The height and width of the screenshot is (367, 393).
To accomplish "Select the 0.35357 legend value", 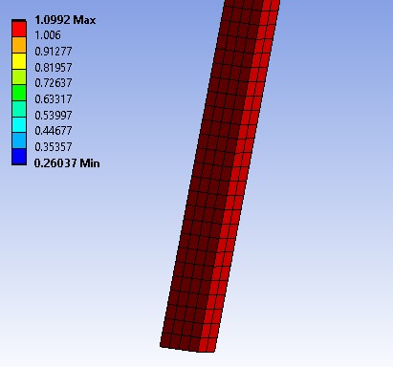I will [54, 147].
